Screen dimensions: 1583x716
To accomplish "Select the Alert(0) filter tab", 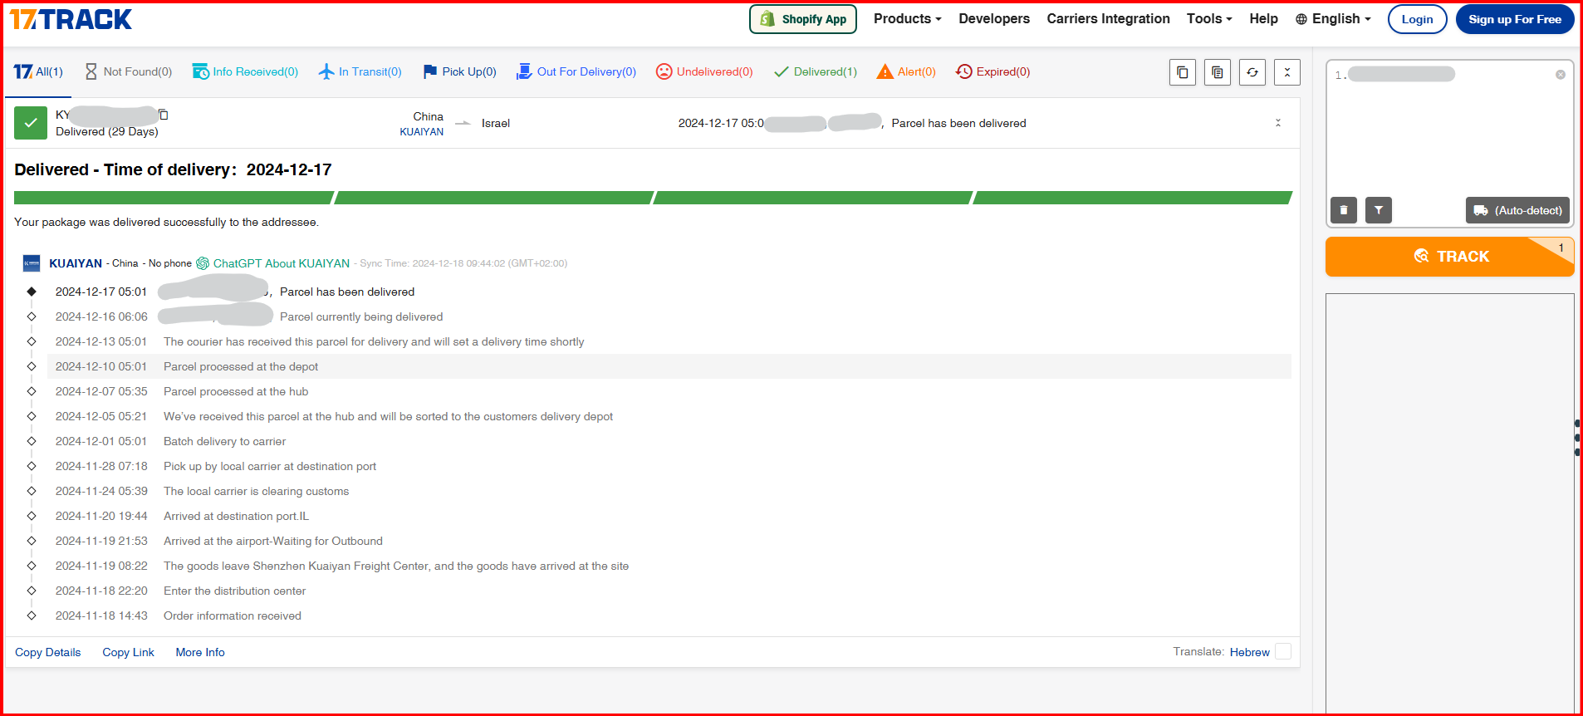I will (x=906, y=72).
